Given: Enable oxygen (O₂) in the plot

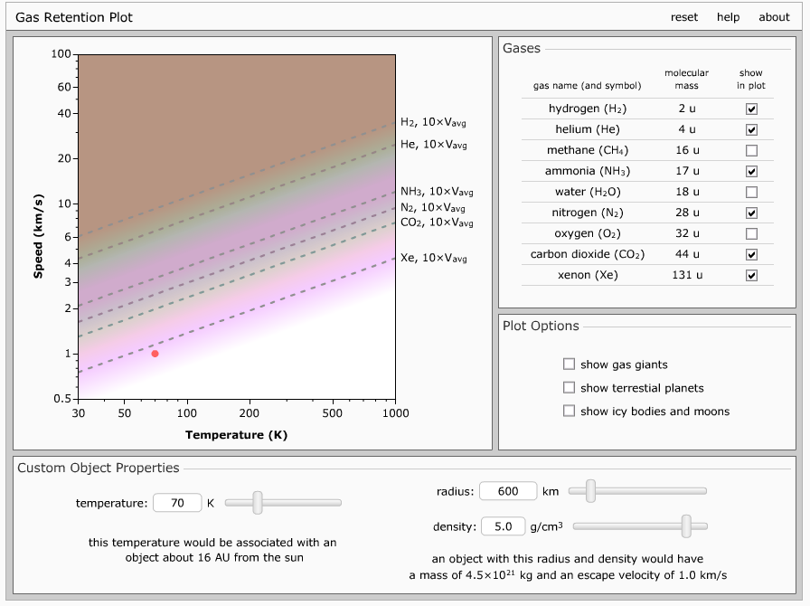Looking at the screenshot, I should [x=750, y=233].
